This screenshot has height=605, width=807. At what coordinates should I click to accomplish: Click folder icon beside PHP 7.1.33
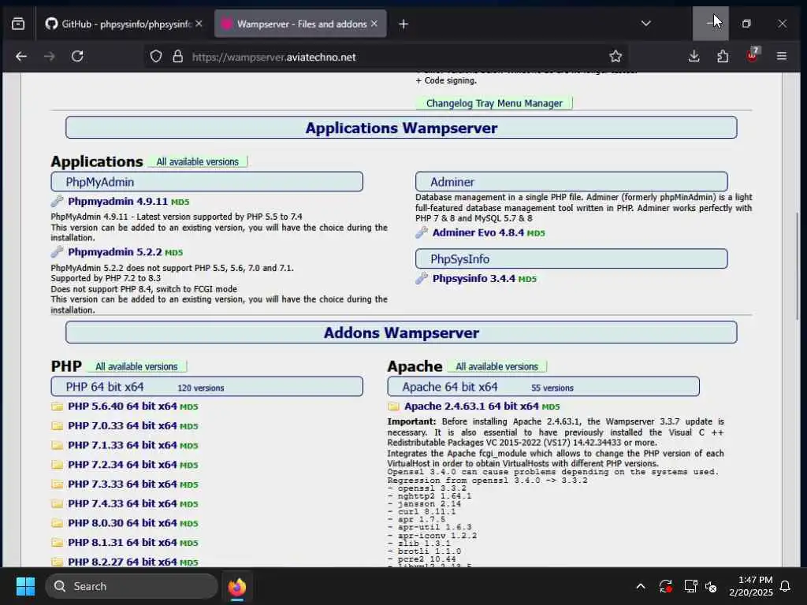(57, 446)
